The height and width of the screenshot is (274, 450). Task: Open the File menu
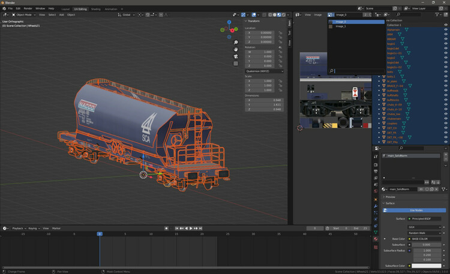pos(10,8)
